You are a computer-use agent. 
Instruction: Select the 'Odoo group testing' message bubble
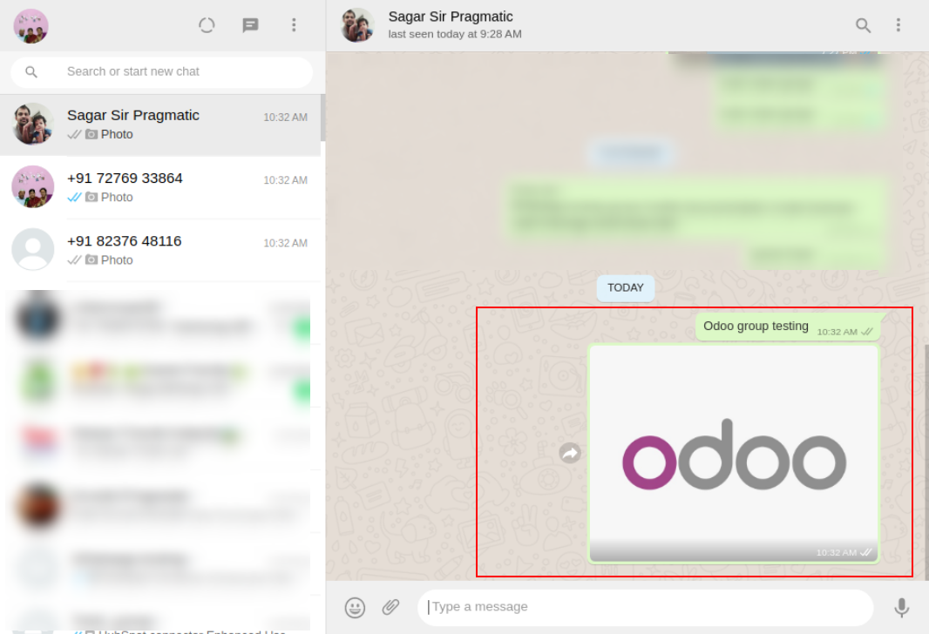pyautogui.click(x=788, y=327)
